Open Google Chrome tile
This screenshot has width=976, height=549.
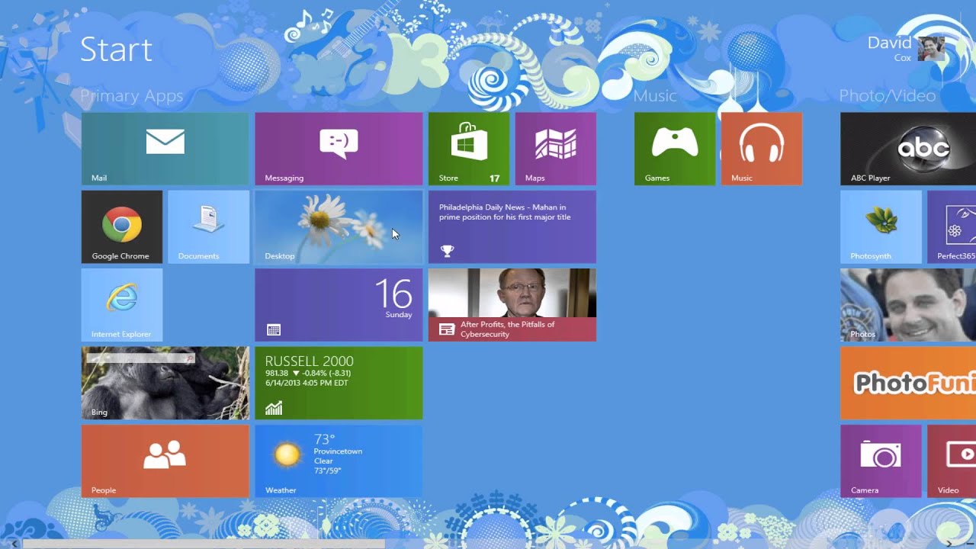coord(122,226)
